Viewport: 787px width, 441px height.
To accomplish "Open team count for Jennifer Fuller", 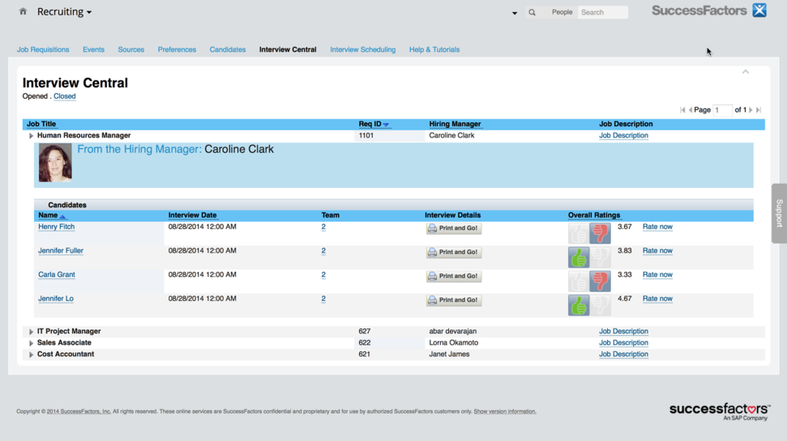I will point(323,251).
